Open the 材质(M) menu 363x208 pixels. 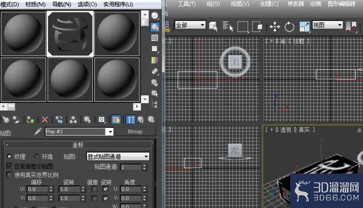click(35, 4)
